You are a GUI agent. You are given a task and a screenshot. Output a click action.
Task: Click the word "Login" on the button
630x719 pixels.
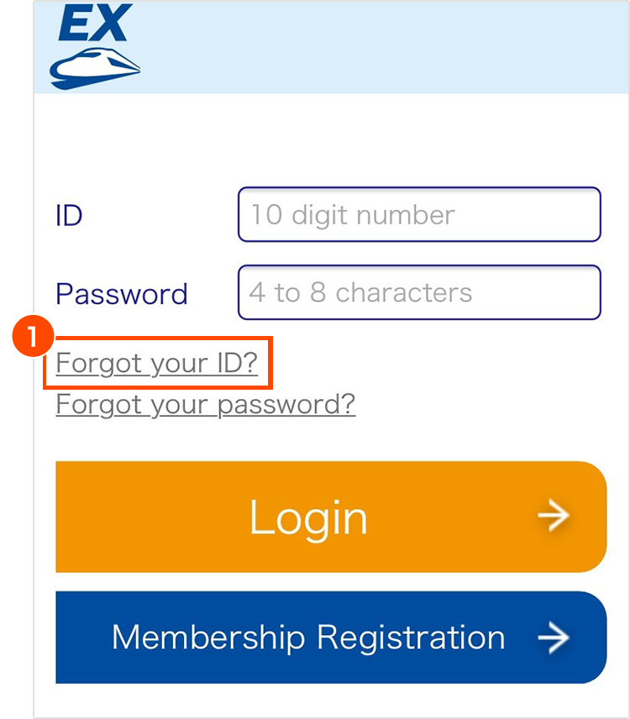[308, 517]
